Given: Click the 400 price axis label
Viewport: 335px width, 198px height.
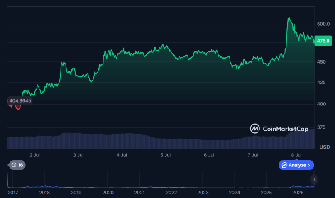Looking at the screenshot, I should (x=322, y=104).
